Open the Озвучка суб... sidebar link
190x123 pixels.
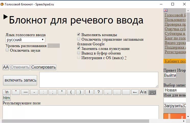tap(175, 29)
